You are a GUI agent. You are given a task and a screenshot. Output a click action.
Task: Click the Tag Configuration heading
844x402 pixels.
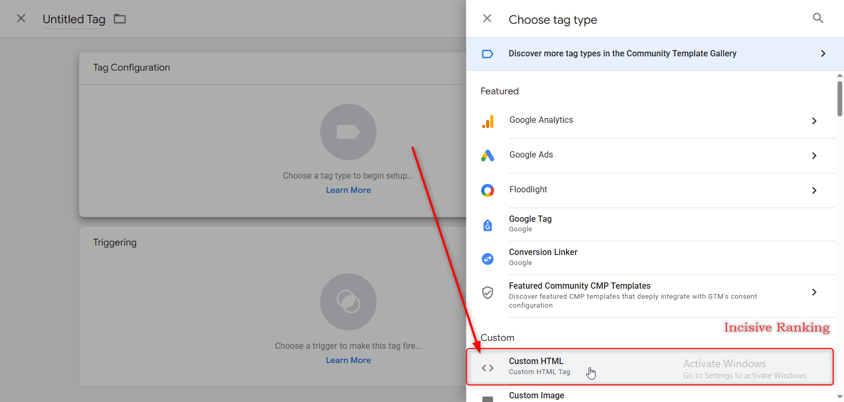click(x=131, y=67)
